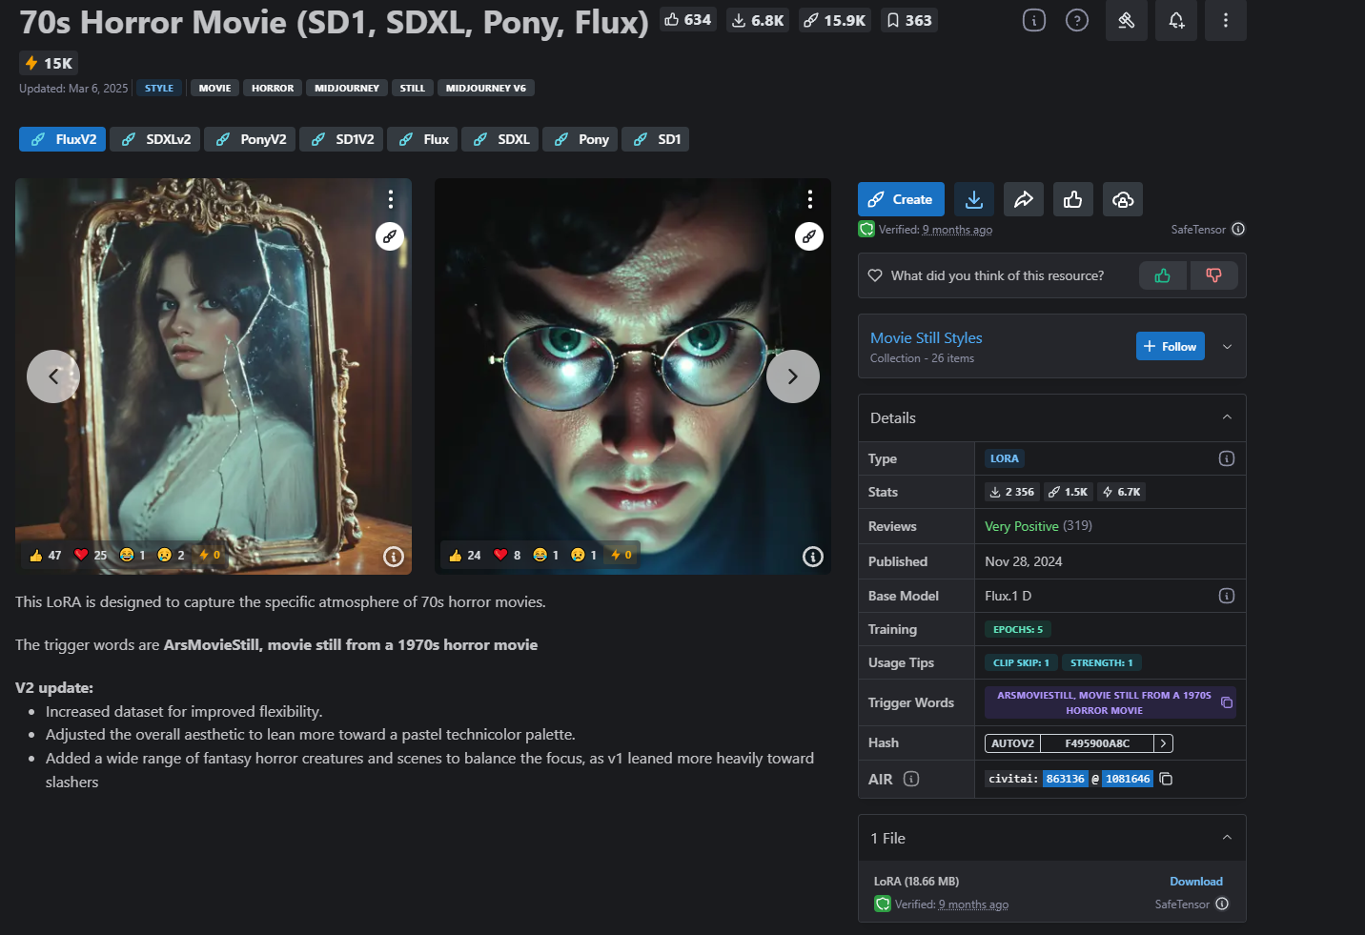
Task: Click the Very Positive reviews link
Action: click(1022, 526)
